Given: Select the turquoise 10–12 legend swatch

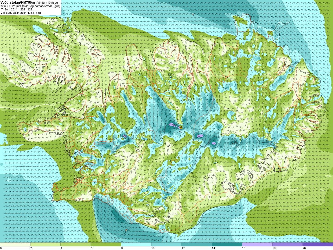Looking at the screenshot, I should (166, 245).
